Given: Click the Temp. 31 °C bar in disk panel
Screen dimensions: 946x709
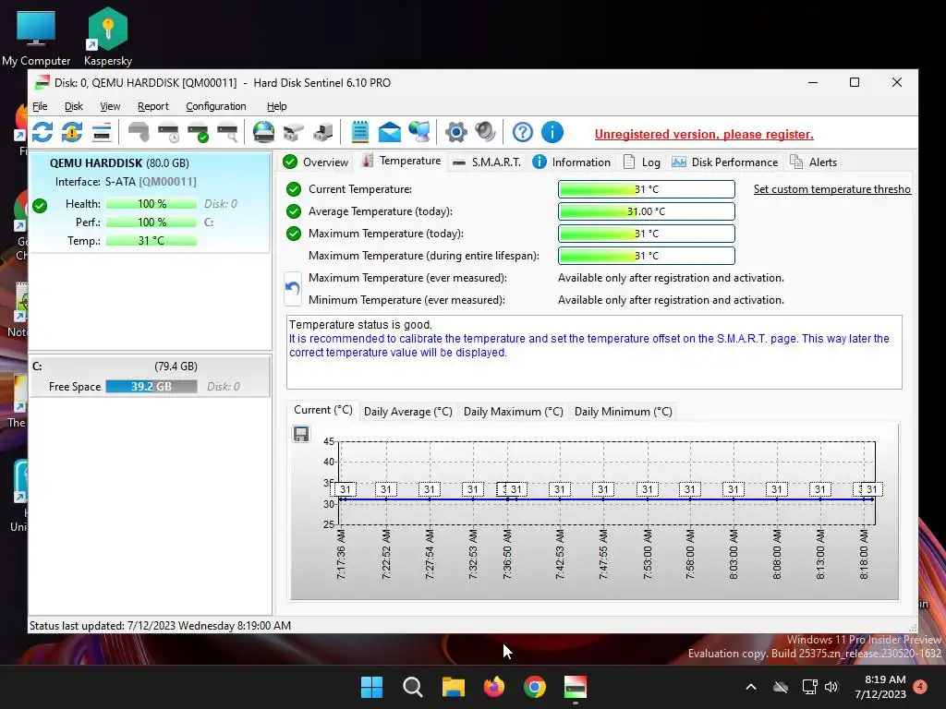Looking at the screenshot, I should coord(152,241).
